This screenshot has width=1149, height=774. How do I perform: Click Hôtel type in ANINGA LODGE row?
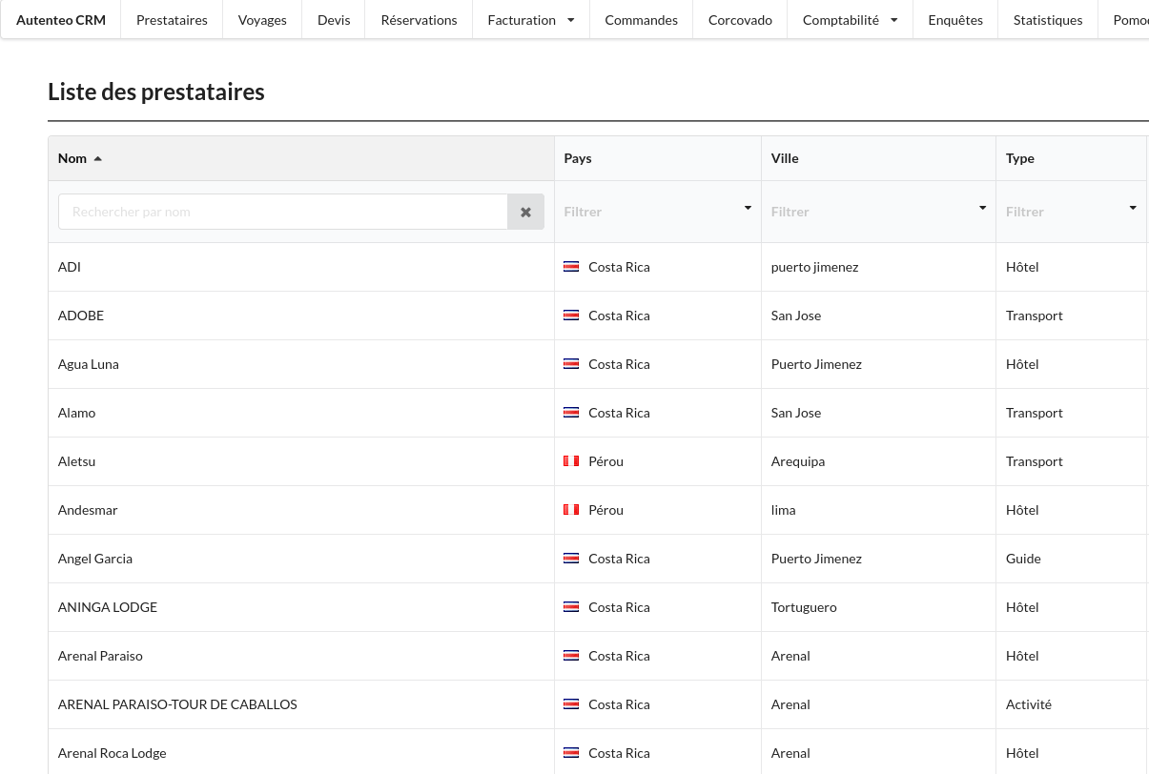[1022, 607]
